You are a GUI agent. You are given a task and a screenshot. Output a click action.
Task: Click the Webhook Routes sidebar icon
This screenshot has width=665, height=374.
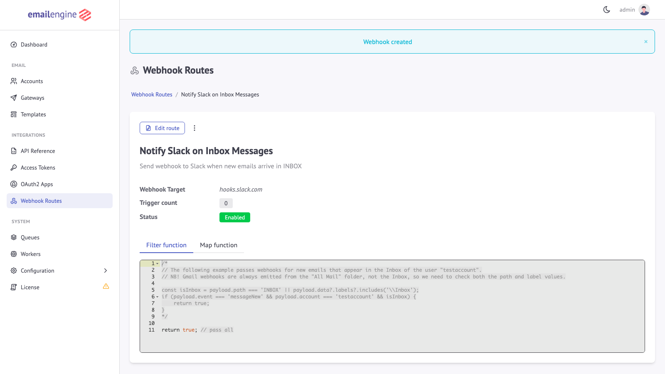pyautogui.click(x=14, y=201)
